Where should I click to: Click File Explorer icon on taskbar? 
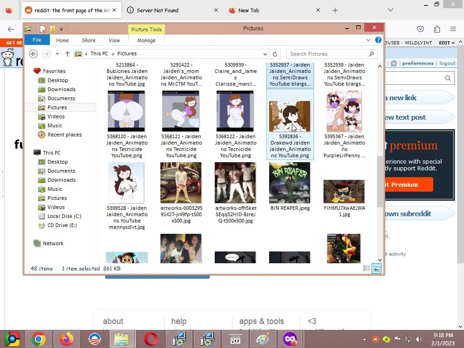pyautogui.click(x=122, y=339)
